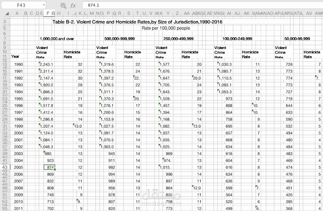The height and width of the screenshot is (211, 323).
Task: Click the cell with 702
Action: (x=50, y=208)
